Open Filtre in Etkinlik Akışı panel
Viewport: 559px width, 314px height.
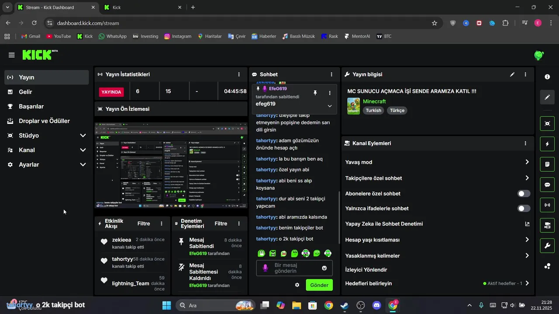coord(144,224)
